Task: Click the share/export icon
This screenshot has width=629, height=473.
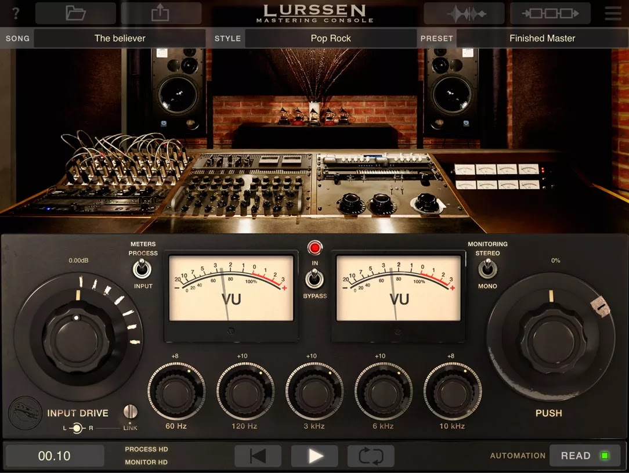Action: click(x=161, y=13)
